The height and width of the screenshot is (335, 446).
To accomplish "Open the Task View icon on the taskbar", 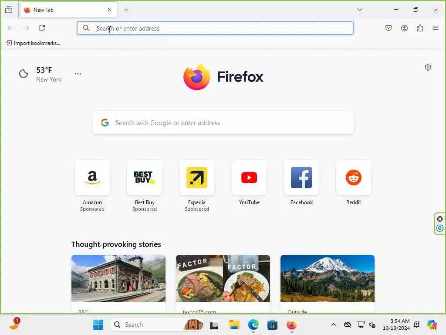I will pyautogui.click(x=214, y=325).
